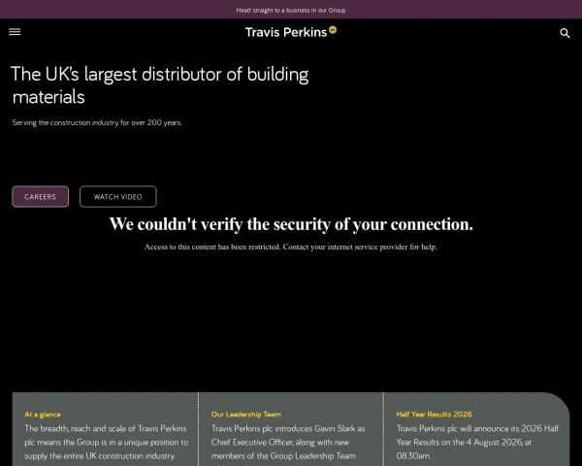The image size is (582, 466).
Task: Click the 'introduces Gavin Slark as Chief Executive Officer' text
Action: pos(288,443)
